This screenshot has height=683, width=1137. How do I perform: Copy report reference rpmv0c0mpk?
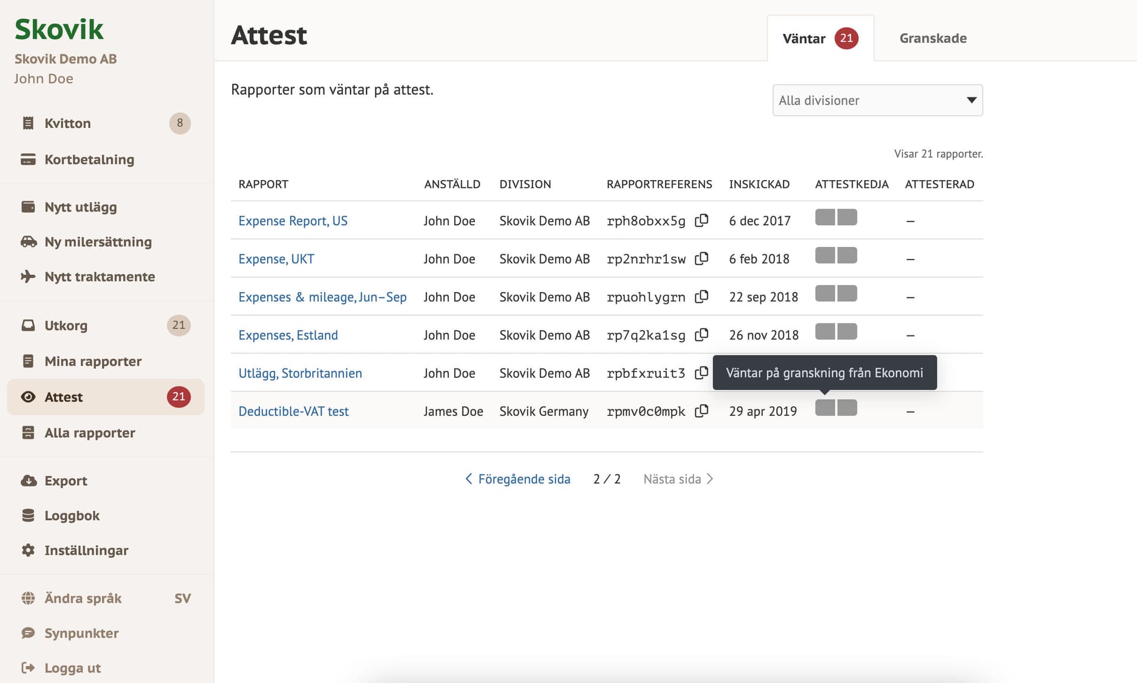point(701,411)
